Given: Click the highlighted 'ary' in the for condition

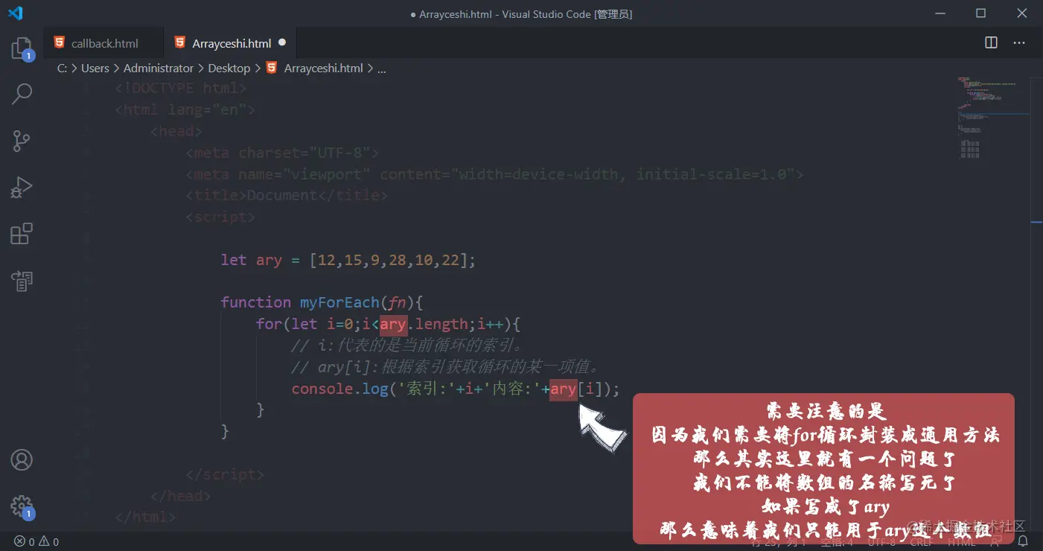Looking at the screenshot, I should tap(392, 324).
